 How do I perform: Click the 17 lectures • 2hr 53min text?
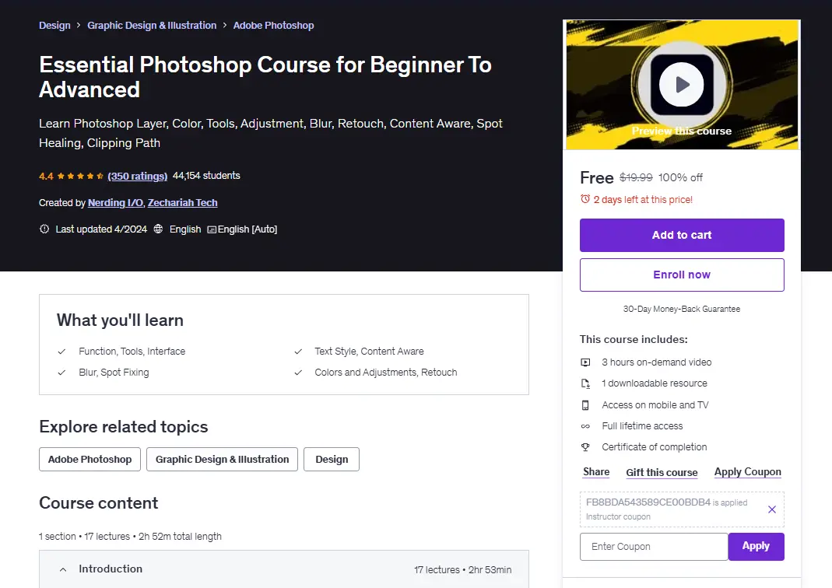tap(462, 570)
